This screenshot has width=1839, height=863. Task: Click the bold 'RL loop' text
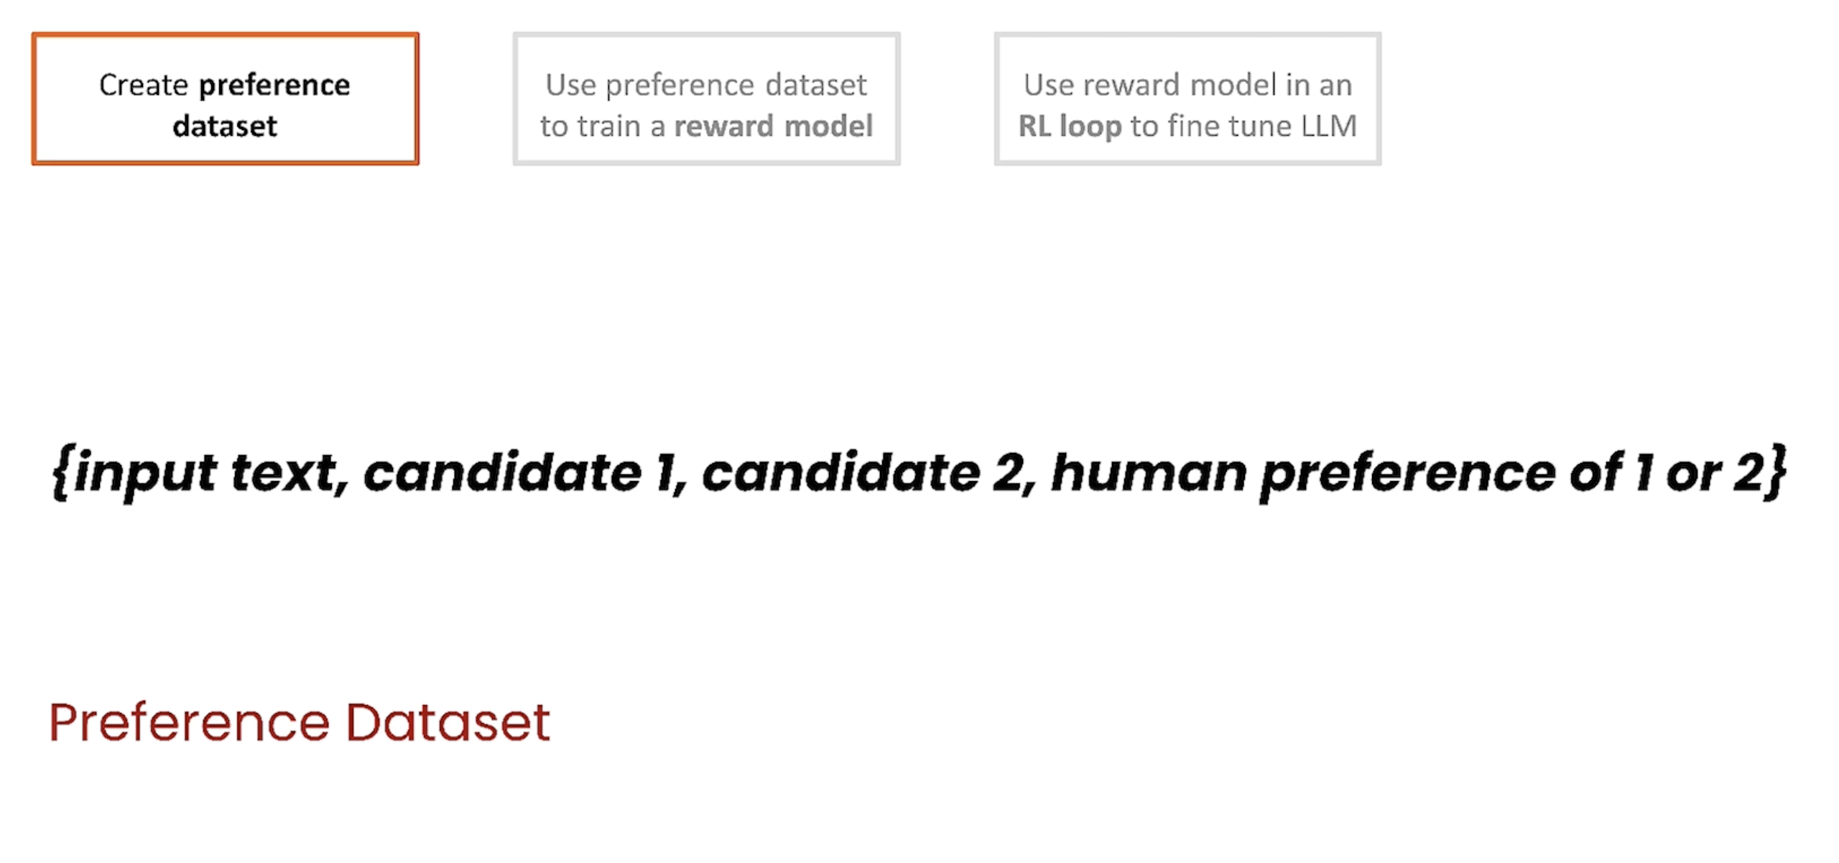(x=1070, y=126)
